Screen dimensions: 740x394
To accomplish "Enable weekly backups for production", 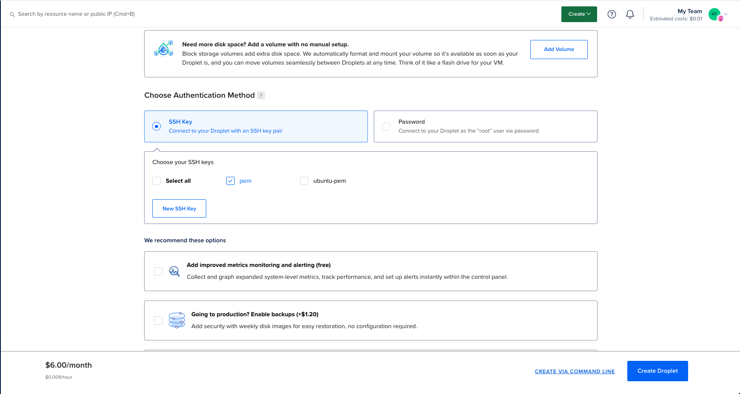I will [x=158, y=320].
